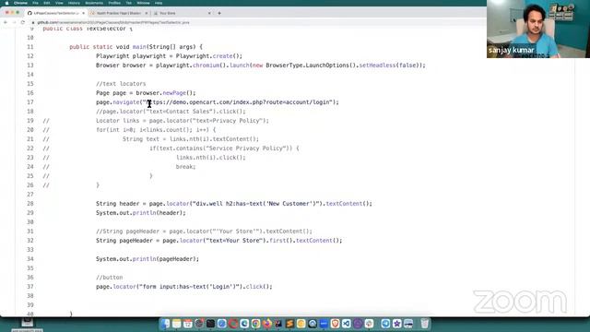Open the Tab menu
This screenshot has width=590, height=332.
[128, 3]
